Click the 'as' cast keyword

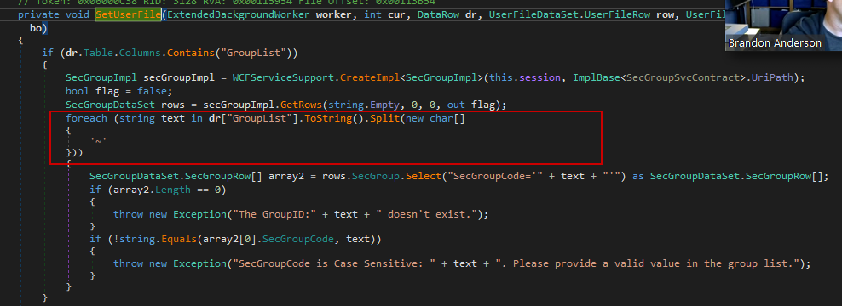click(638, 176)
